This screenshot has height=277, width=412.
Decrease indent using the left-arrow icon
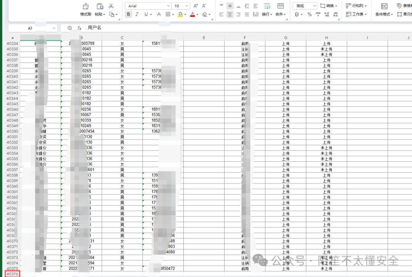pos(247,6)
